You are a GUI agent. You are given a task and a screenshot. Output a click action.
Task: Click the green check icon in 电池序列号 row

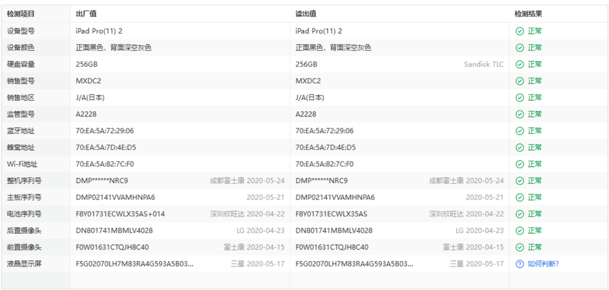coord(520,214)
